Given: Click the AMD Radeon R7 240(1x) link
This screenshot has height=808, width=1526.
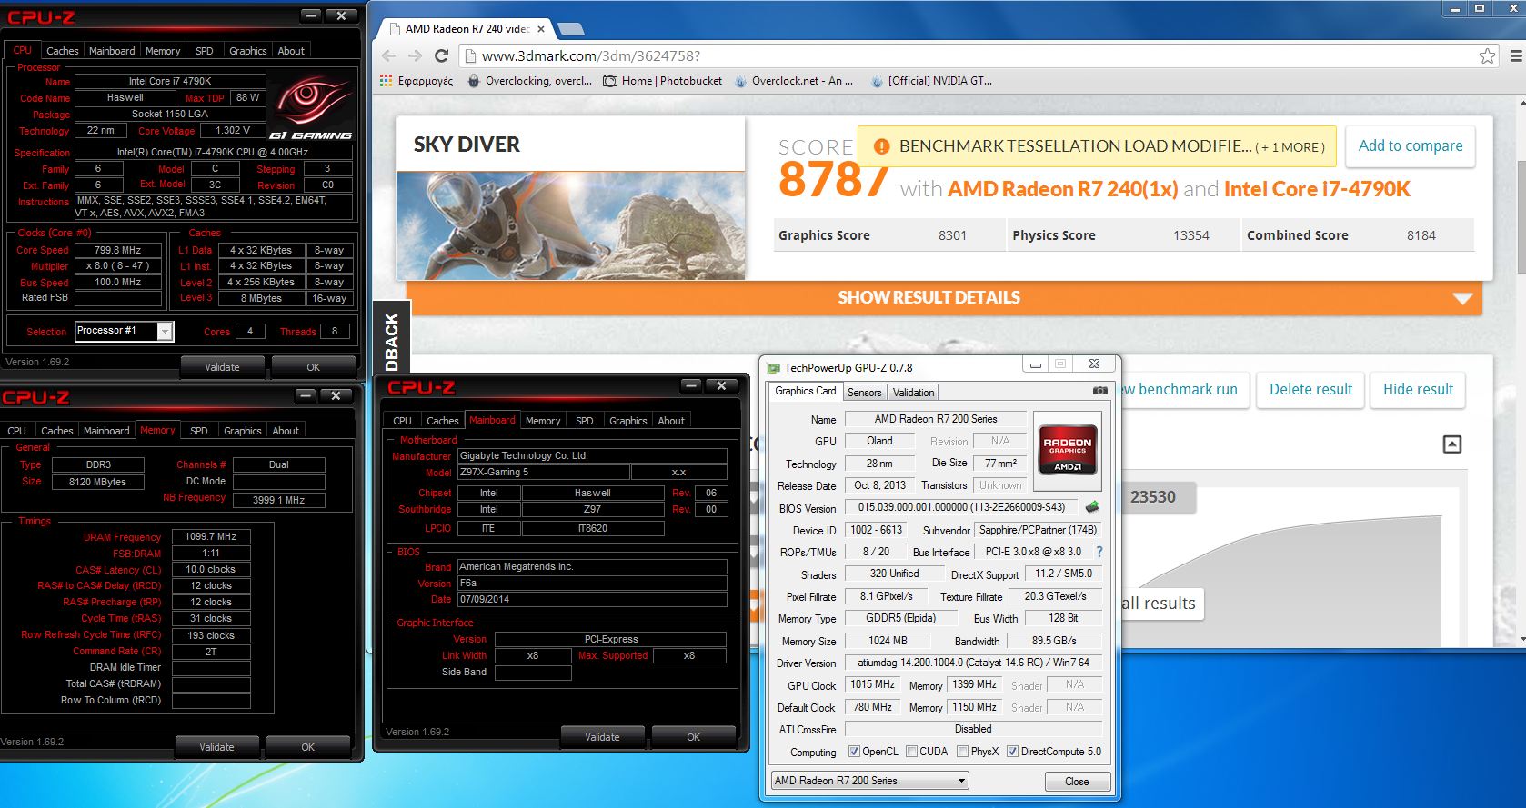Looking at the screenshot, I should (x=1063, y=189).
